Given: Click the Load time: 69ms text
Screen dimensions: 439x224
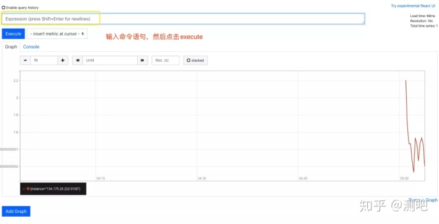Looking at the screenshot, I should (423, 16).
